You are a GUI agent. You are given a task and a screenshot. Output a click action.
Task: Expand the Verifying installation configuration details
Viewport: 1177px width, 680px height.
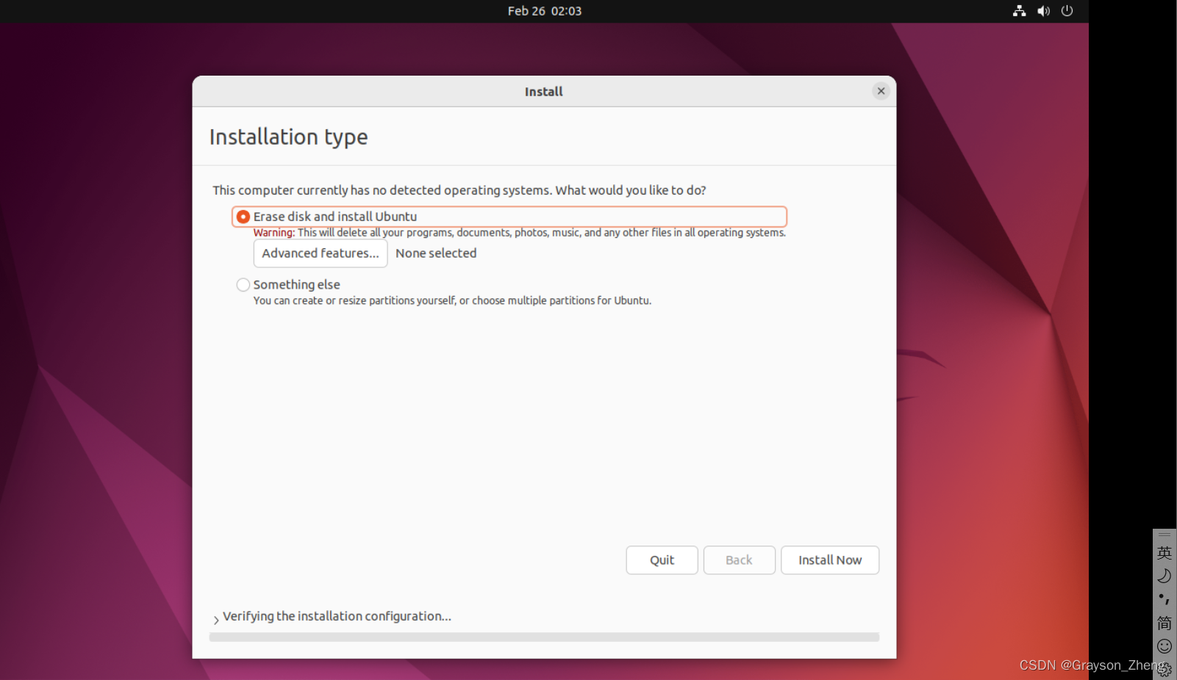[x=216, y=620]
